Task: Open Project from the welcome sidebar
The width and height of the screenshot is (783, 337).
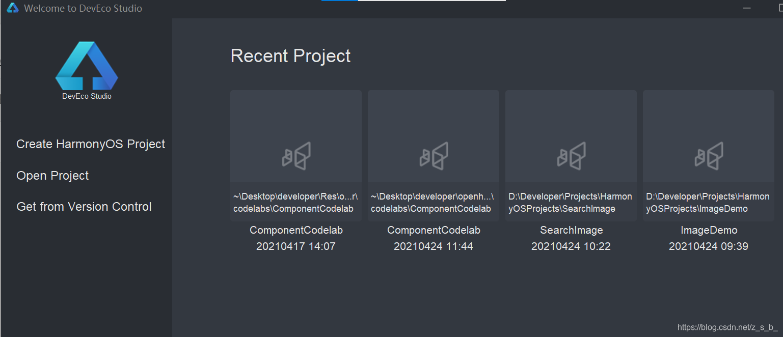Action: (52, 175)
